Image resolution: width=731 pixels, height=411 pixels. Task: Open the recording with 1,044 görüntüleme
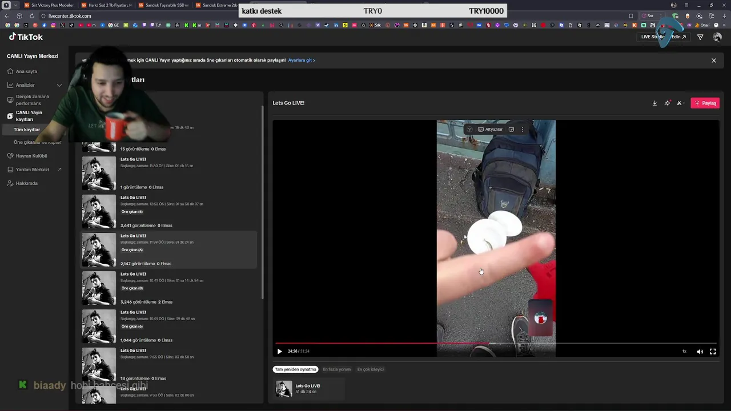pyautogui.click(x=169, y=327)
